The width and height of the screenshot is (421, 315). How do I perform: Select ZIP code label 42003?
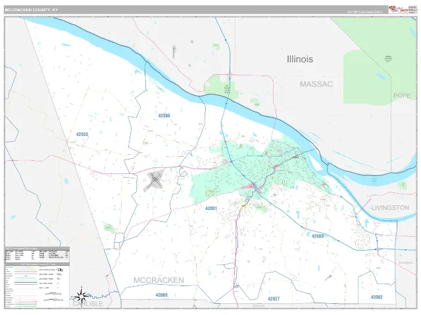pos(318,236)
